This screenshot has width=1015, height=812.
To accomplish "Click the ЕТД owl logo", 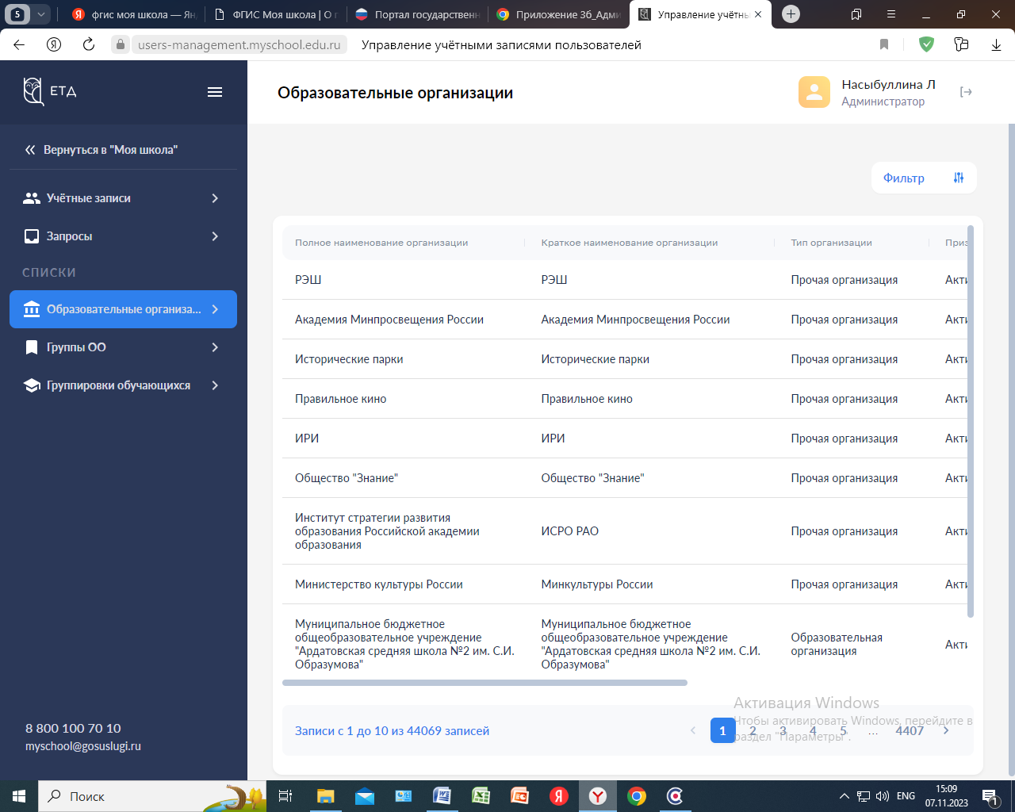I will (33, 91).
